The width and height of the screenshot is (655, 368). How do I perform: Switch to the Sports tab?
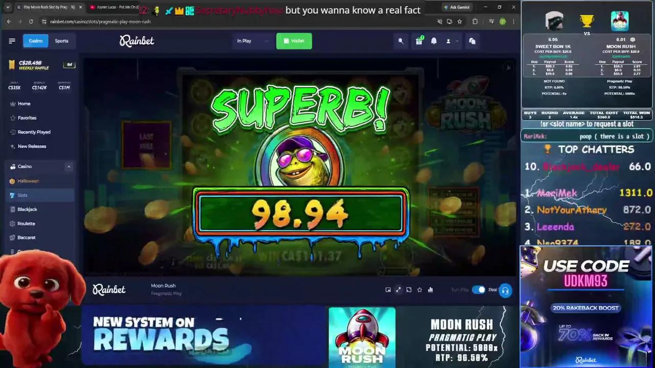61,41
